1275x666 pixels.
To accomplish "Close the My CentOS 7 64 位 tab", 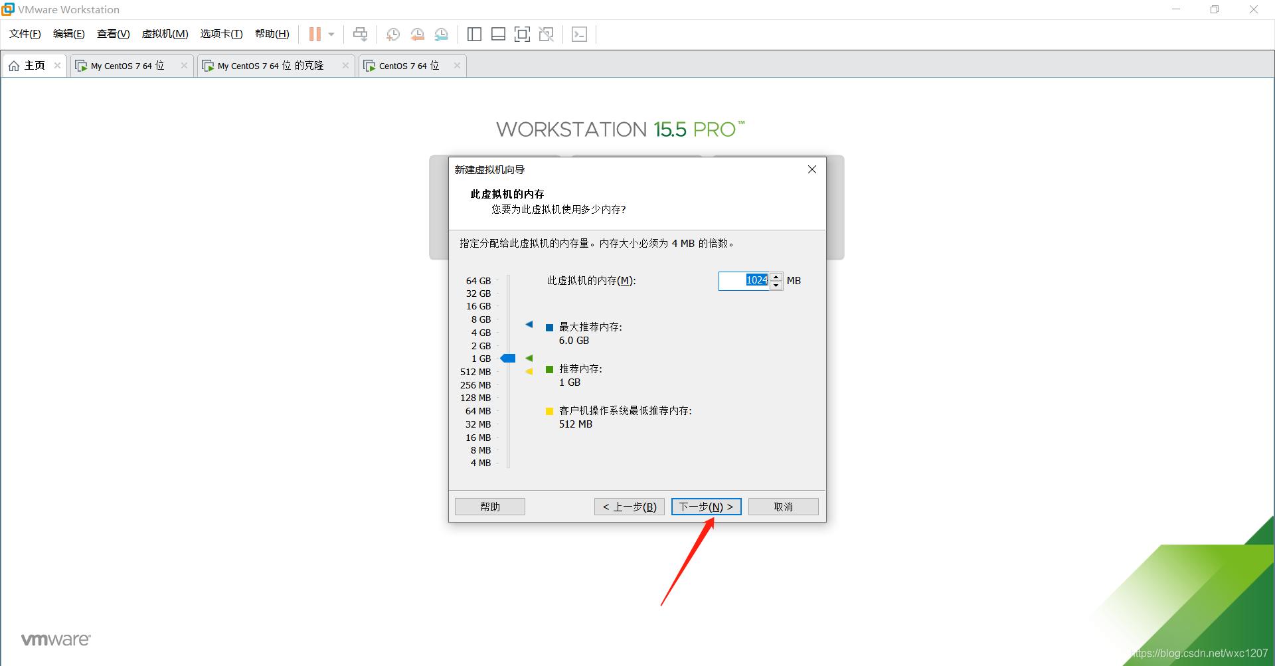I will tap(184, 65).
